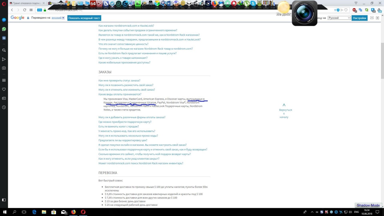Open the extension icon with badge 21

373,10
